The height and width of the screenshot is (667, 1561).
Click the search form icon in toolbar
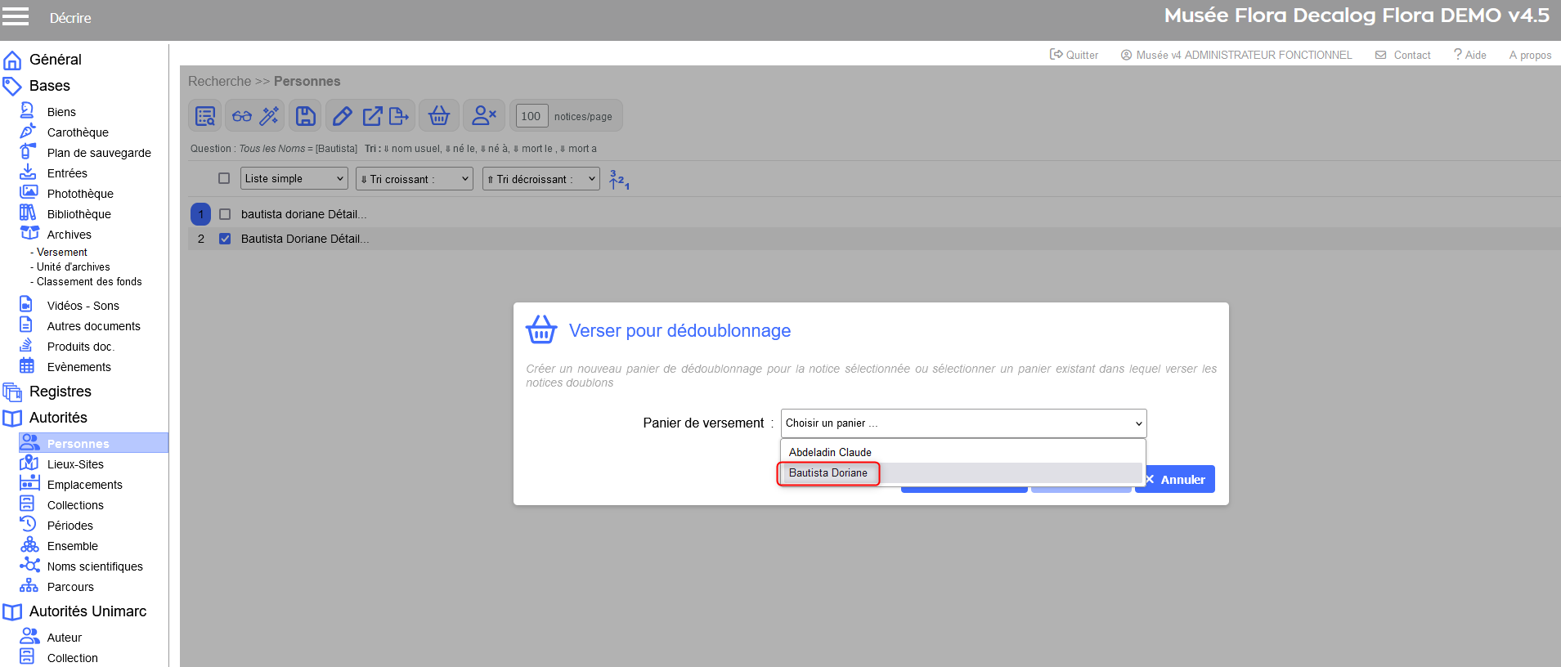(x=205, y=116)
